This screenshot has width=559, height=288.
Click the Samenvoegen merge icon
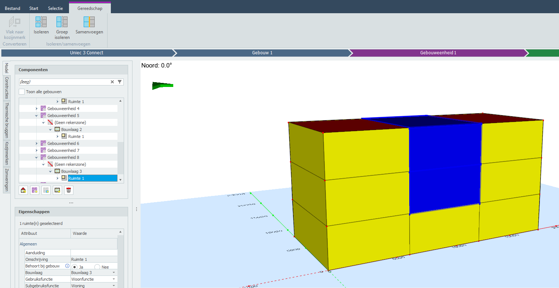[89, 25]
